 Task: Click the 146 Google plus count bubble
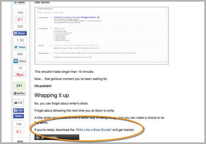pos(19,124)
